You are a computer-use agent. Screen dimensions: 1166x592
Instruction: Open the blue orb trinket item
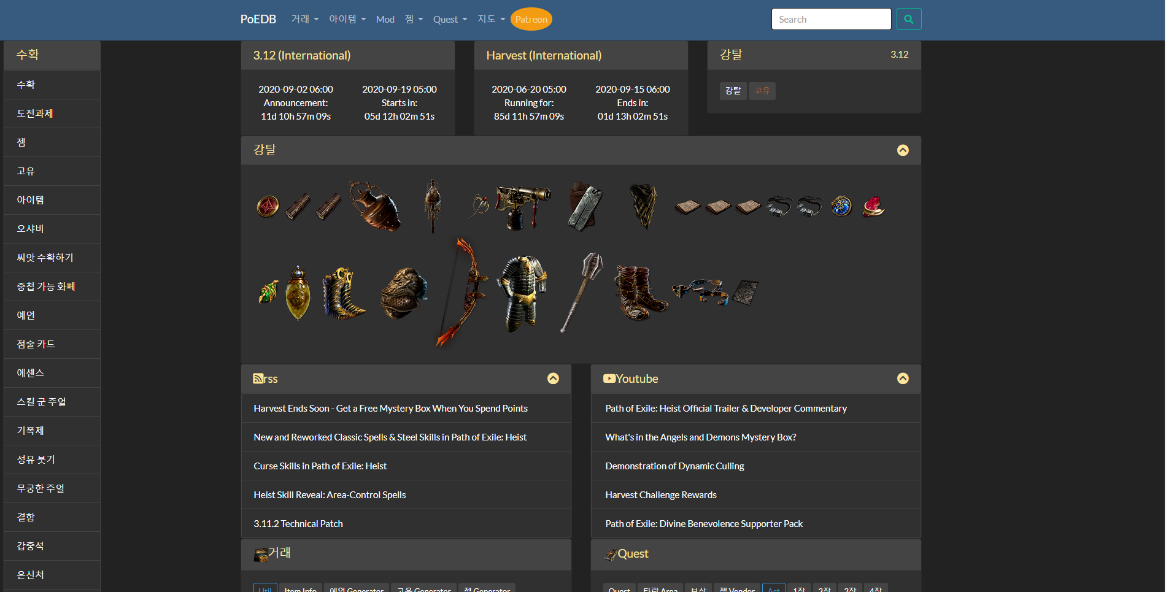(842, 206)
